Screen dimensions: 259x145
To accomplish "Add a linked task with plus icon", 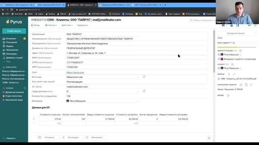I will coord(241,85).
